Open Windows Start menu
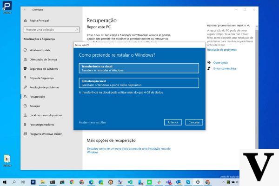 (5, 182)
